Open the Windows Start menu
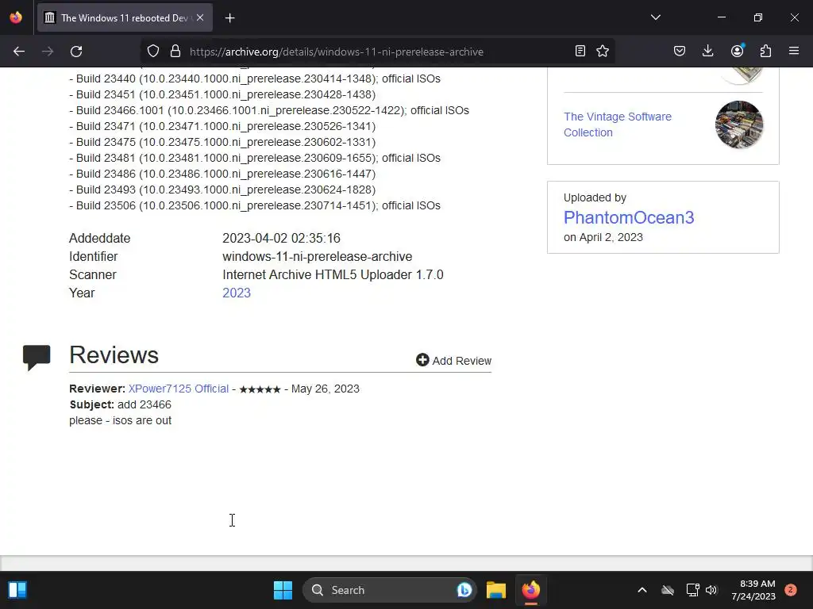Viewport: 813px width, 609px height. coord(283,590)
